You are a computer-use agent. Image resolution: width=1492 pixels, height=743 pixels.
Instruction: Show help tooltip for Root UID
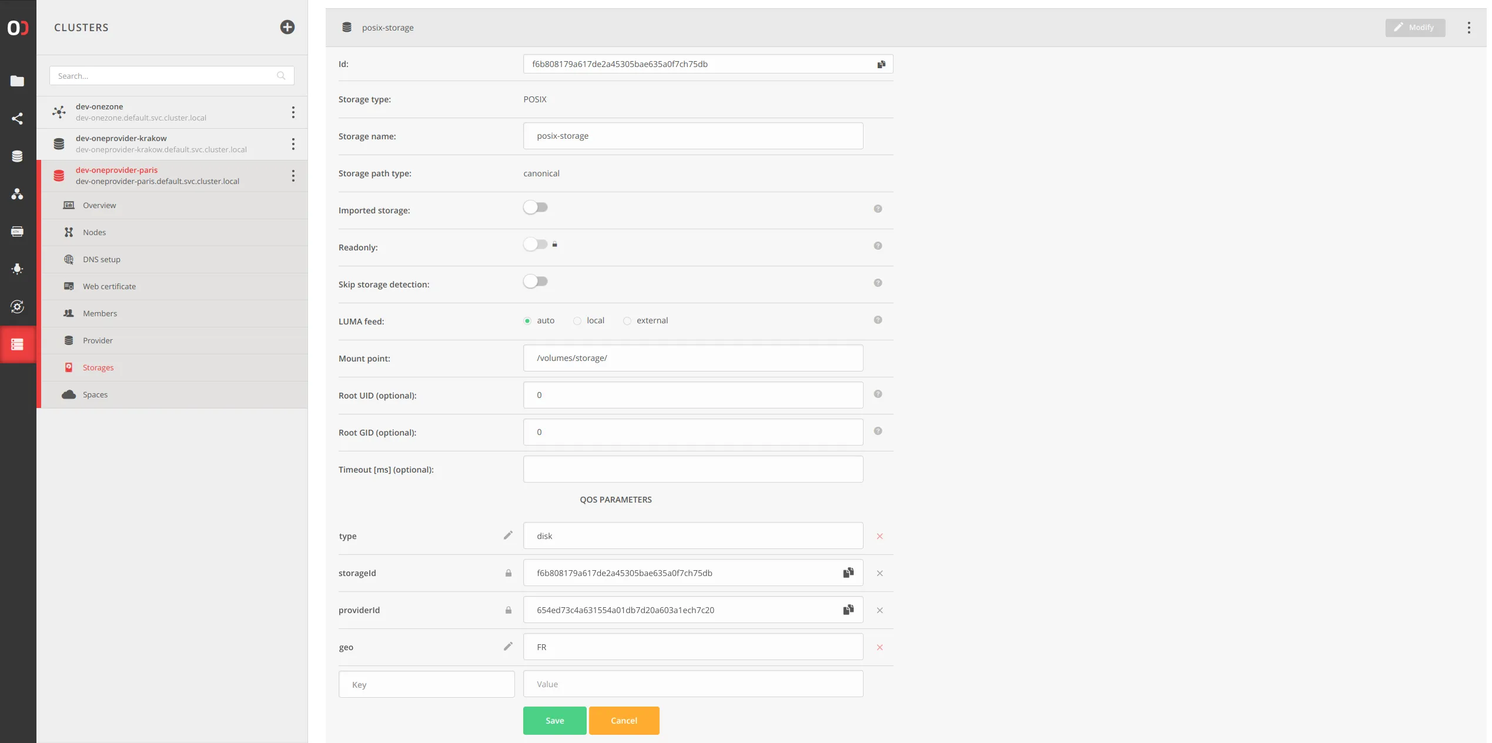877,394
